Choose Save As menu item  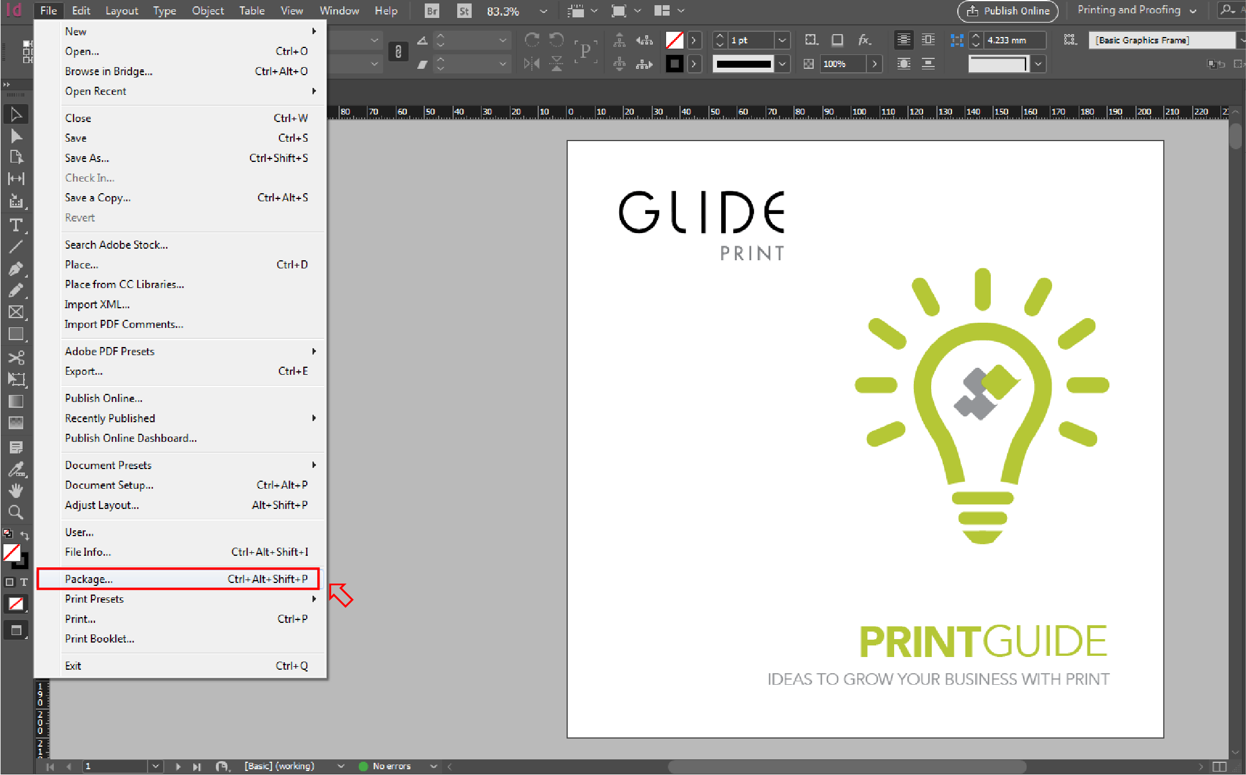(x=192, y=158)
